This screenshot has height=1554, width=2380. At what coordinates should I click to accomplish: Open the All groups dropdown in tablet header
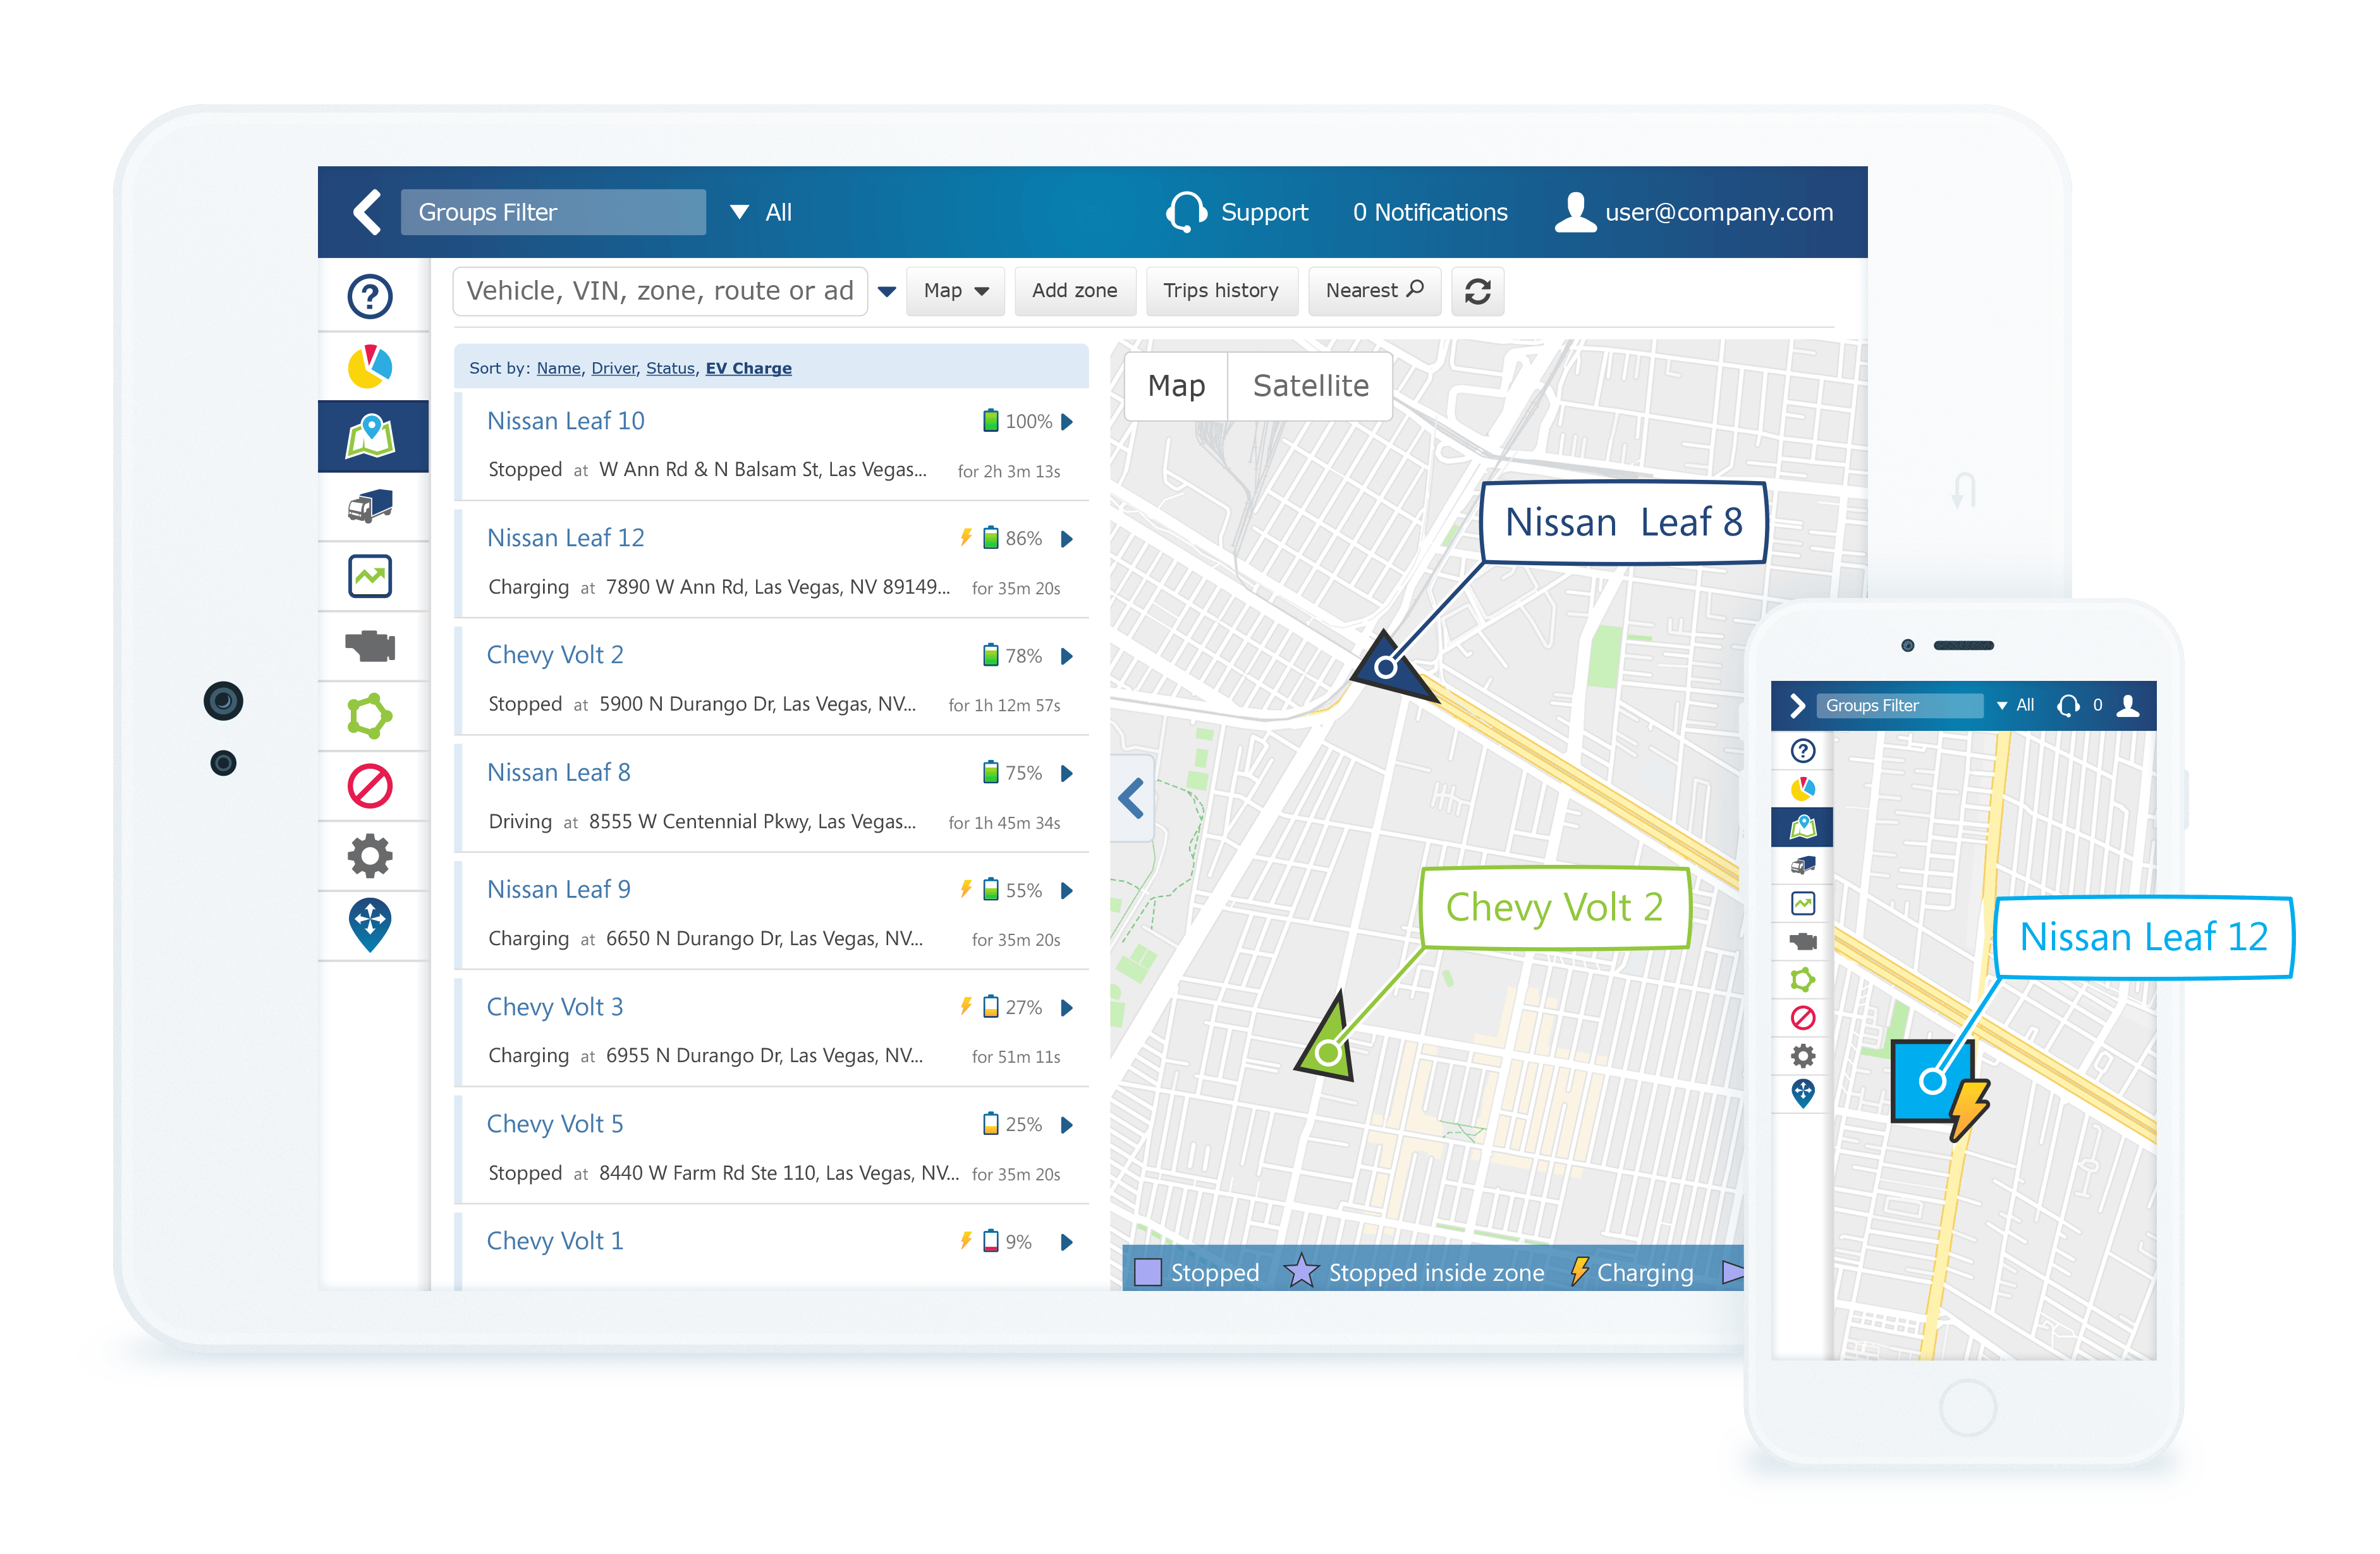[761, 212]
